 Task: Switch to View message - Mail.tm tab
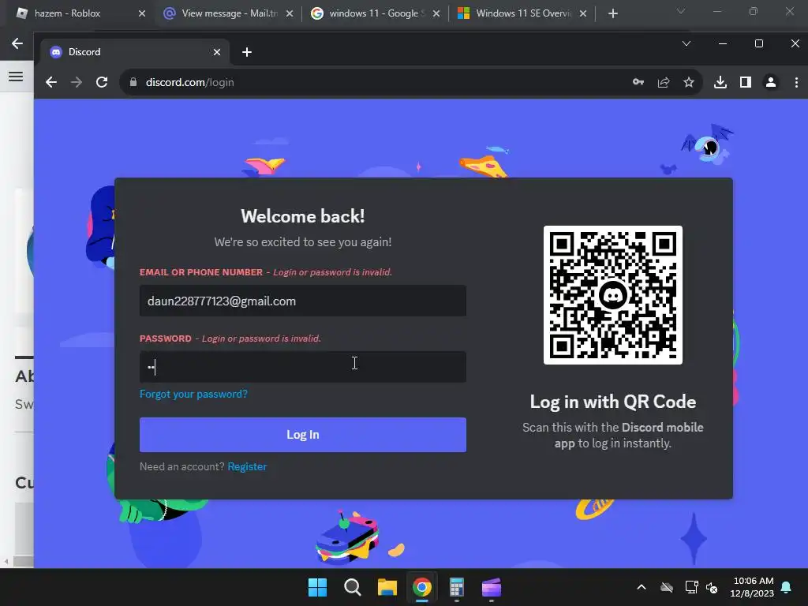coord(230,13)
